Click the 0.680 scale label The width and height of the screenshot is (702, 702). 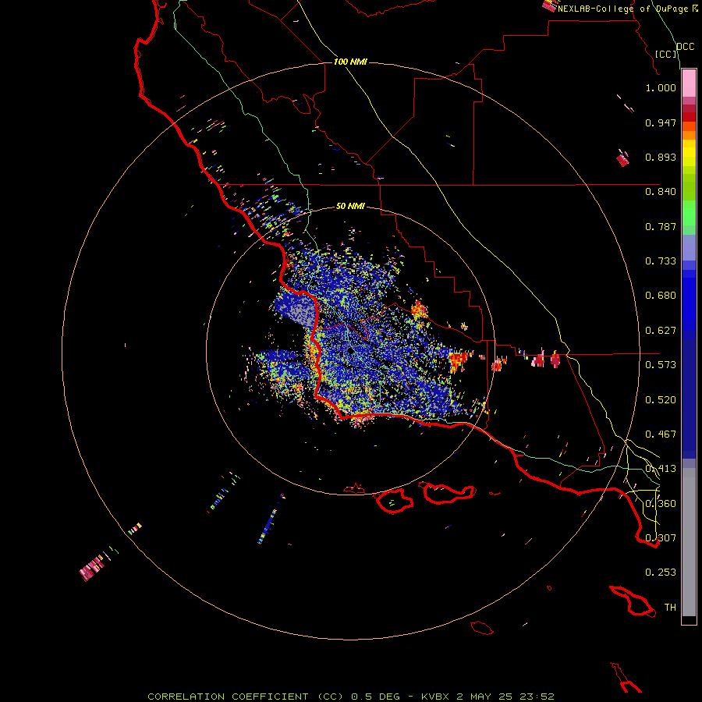[x=661, y=296]
